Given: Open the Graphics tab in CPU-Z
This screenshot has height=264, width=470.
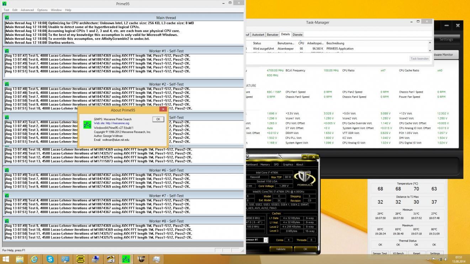Looking at the screenshot, I should point(288,165).
